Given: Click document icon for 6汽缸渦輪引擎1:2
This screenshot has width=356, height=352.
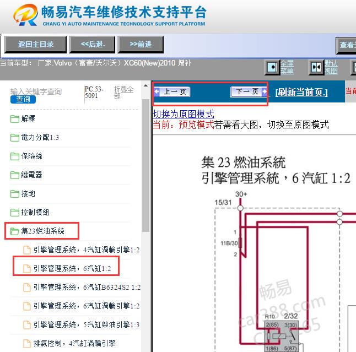Looking at the screenshot, I should tap(27, 306).
